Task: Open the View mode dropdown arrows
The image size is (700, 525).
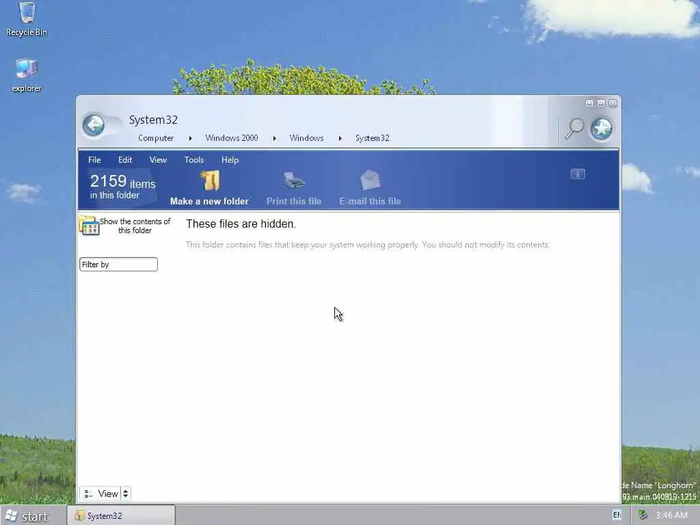Action: click(126, 494)
